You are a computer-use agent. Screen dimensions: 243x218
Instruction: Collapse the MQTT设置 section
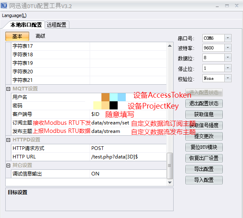pyautogui.click(x=8, y=89)
